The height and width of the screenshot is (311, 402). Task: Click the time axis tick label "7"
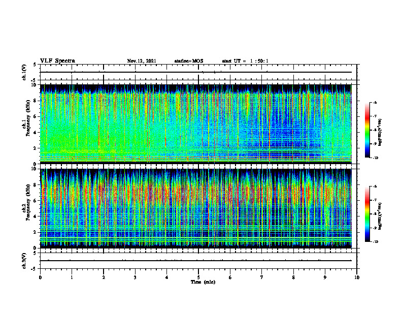click(x=262, y=277)
